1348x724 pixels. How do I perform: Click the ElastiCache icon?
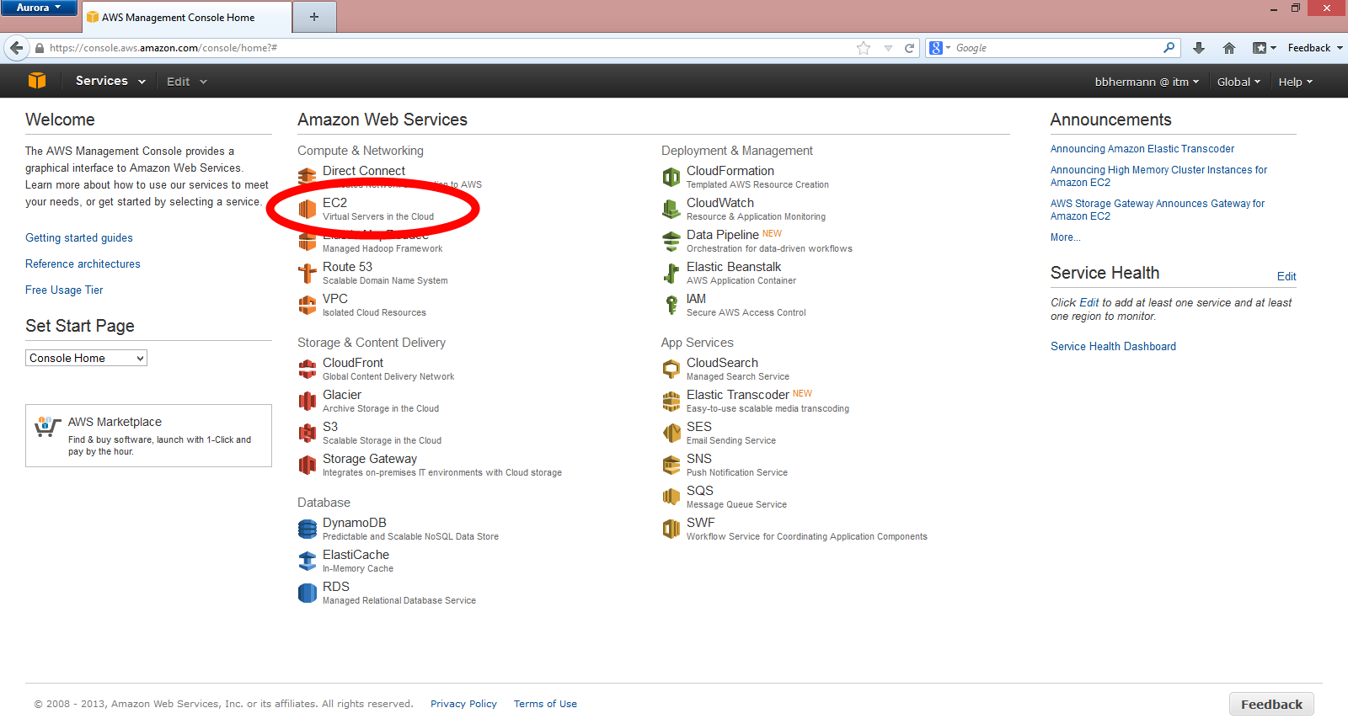pyautogui.click(x=308, y=561)
